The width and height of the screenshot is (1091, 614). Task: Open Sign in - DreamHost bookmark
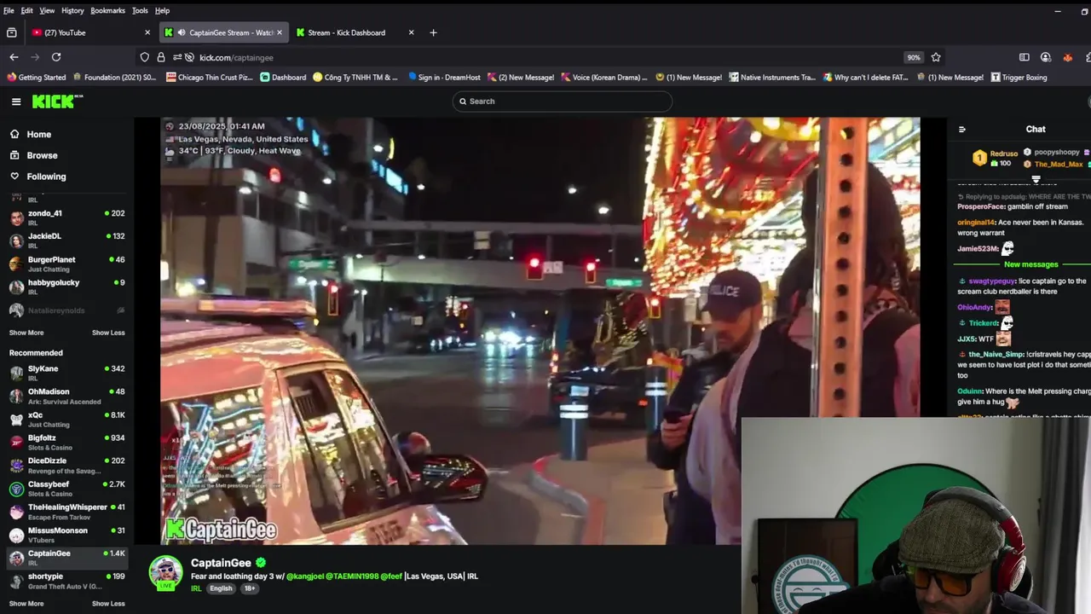(443, 78)
